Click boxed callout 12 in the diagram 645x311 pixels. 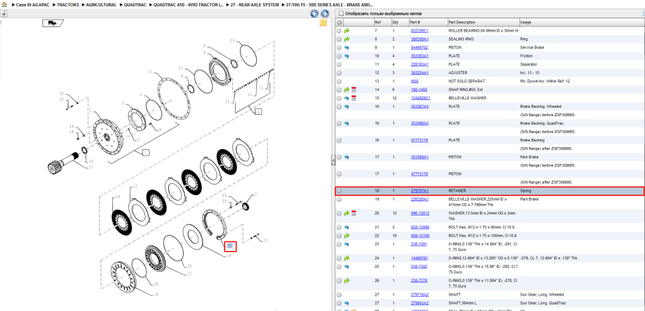pos(258,111)
